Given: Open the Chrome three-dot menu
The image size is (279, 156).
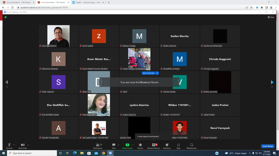Looking at the screenshot, I should point(276,8).
